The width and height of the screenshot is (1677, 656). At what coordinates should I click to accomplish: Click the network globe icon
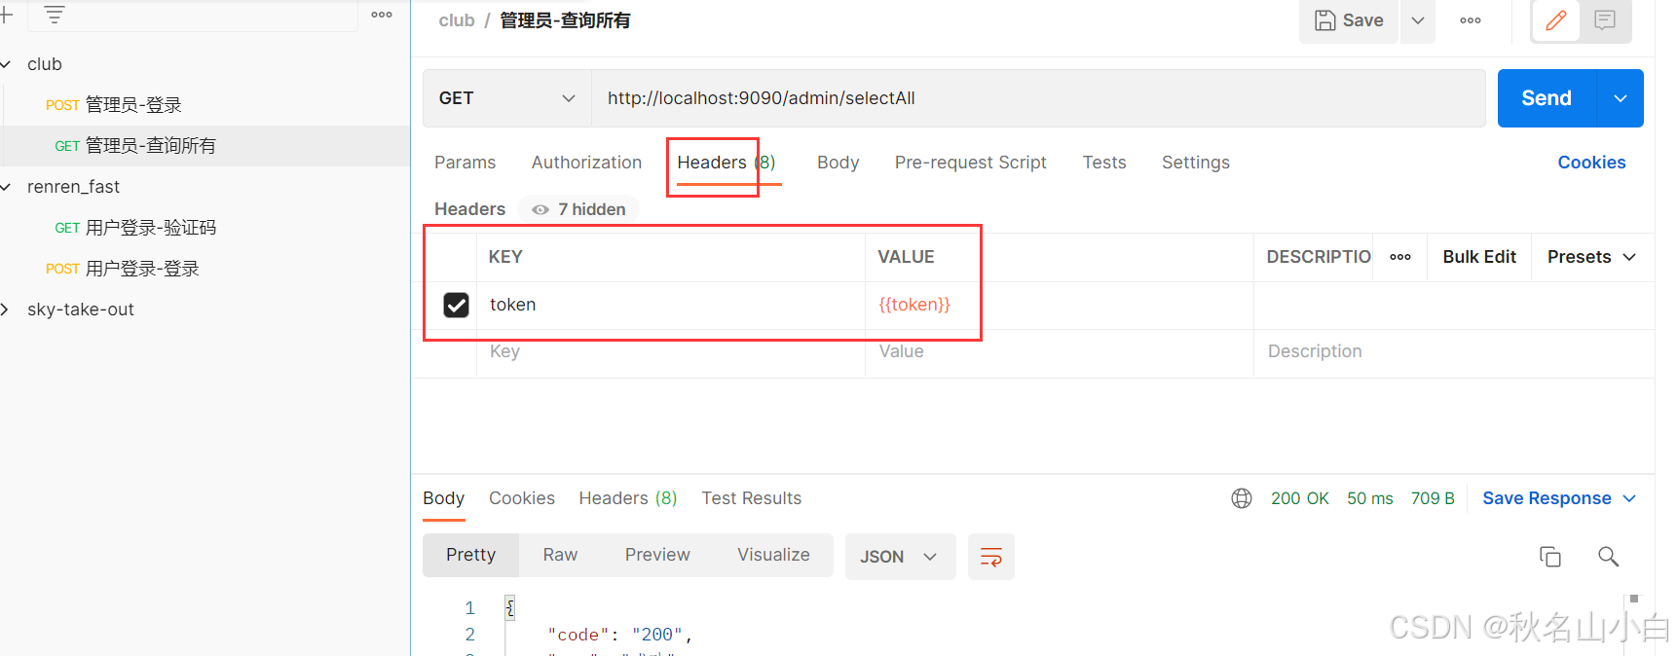coord(1242,498)
